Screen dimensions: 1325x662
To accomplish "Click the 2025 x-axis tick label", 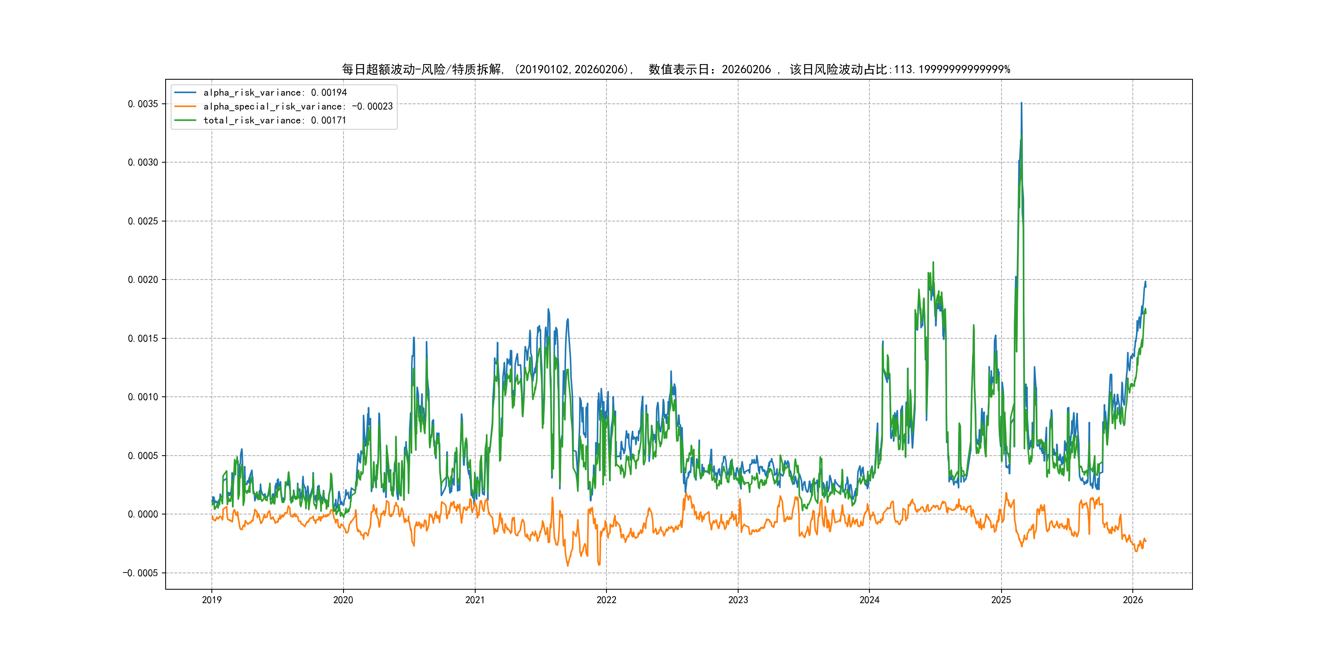I will pyautogui.click(x=1001, y=600).
